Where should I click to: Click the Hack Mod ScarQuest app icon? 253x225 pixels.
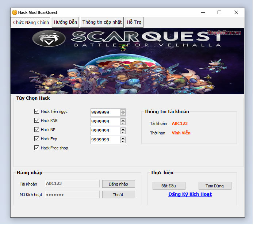(x=15, y=12)
